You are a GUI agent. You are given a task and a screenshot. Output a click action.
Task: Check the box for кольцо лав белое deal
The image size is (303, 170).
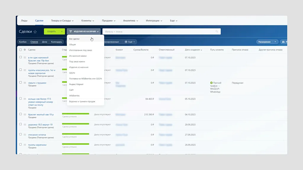coord(20,99)
